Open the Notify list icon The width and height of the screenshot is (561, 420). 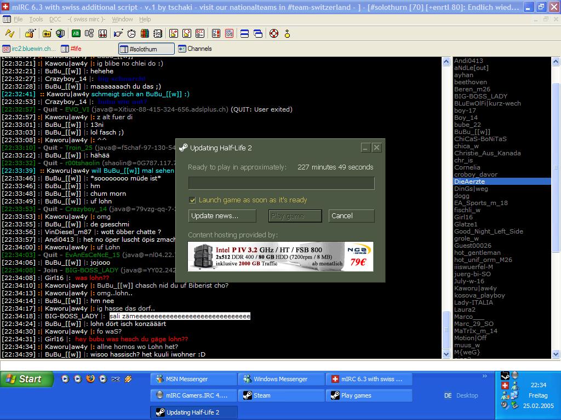pyautogui.click(x=216, y=33)
